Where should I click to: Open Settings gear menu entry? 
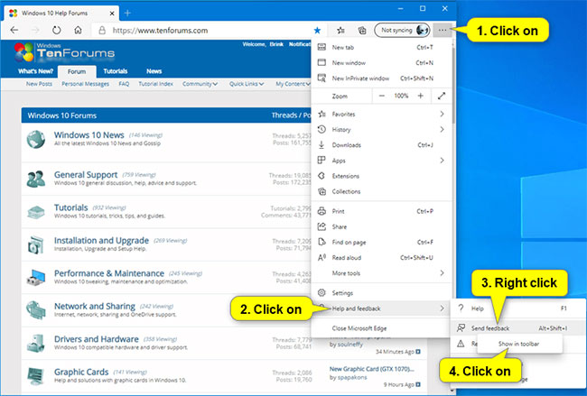381,293
